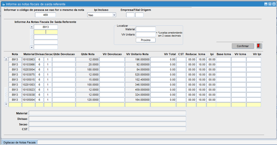Select material code 10103063
The width and height of the screenshot is (277, 145).
pyautogui.click(x=28, y=59)
